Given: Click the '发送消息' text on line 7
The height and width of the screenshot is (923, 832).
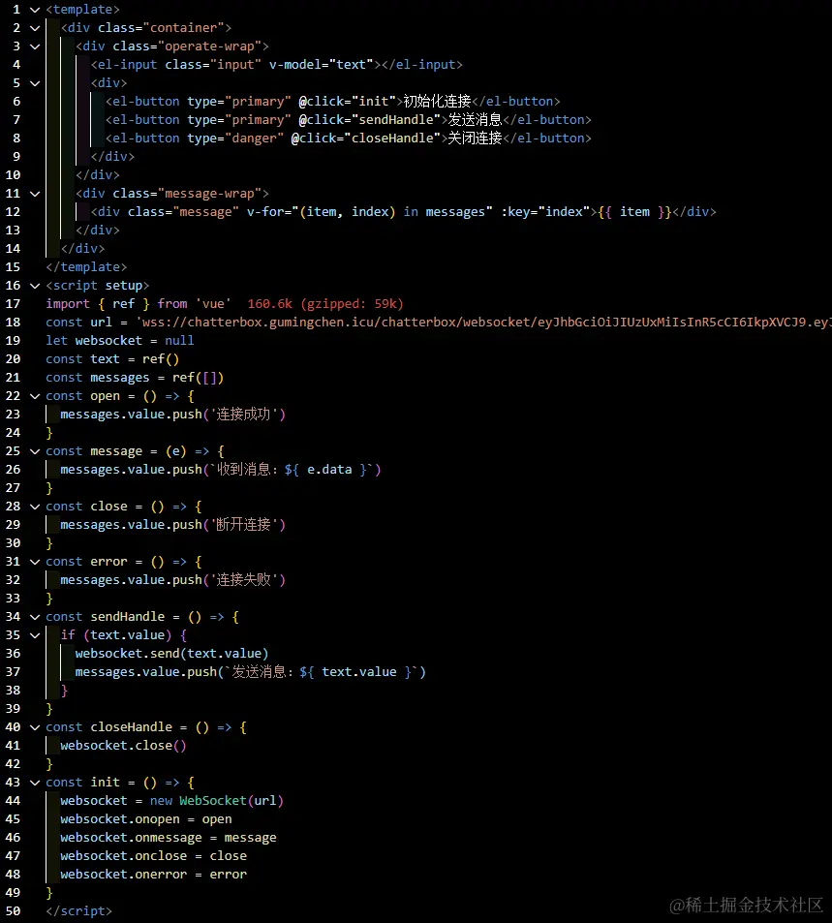Looking at the screenshot, I should tap(475, 119).
